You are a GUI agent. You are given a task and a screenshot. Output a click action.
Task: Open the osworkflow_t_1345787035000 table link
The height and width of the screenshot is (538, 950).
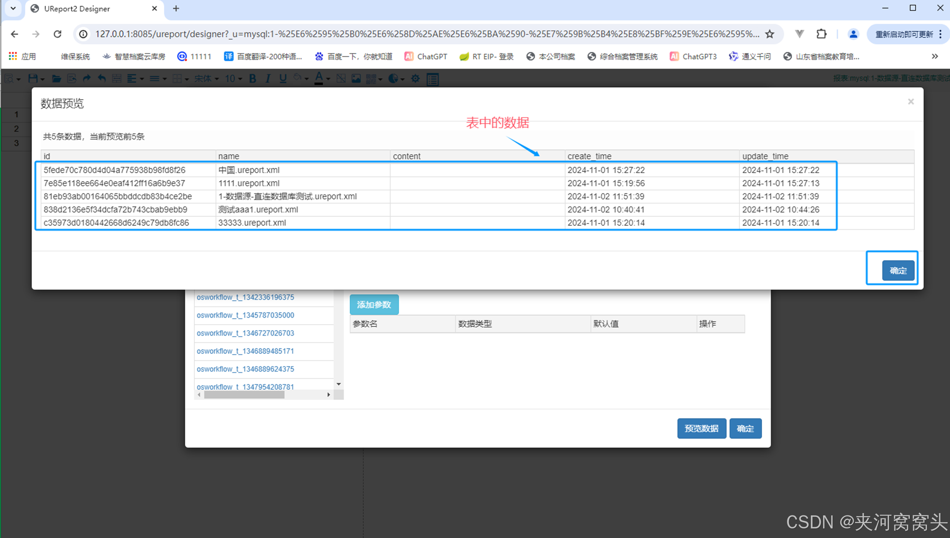coord(245,315)
